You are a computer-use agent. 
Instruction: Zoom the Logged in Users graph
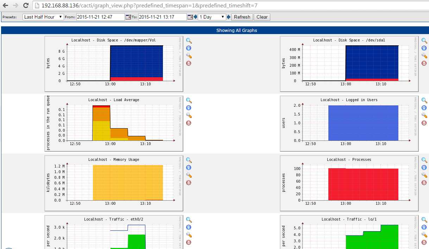point(424,100)
